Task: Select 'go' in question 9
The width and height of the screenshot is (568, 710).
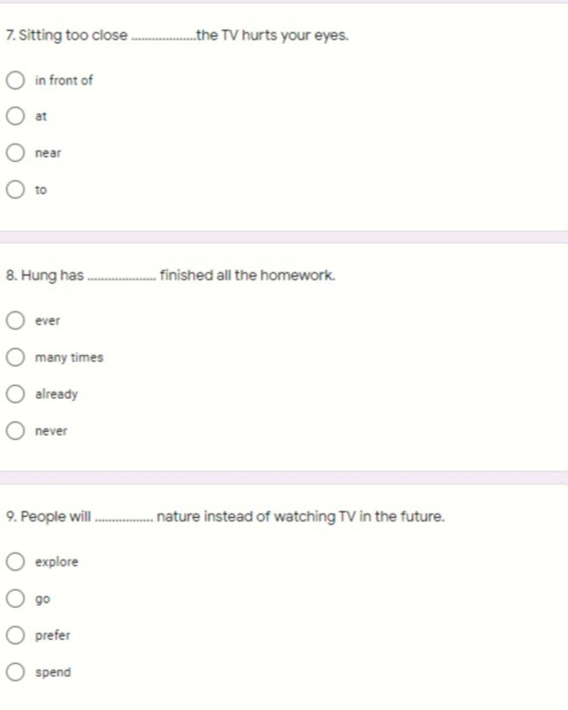Action: (15, 599)
